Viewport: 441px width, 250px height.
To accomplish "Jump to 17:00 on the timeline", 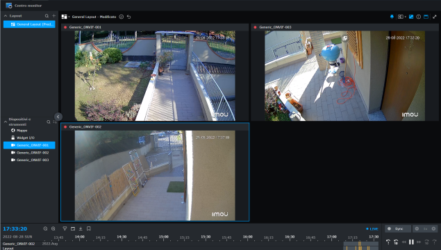I will click(332, 237).
